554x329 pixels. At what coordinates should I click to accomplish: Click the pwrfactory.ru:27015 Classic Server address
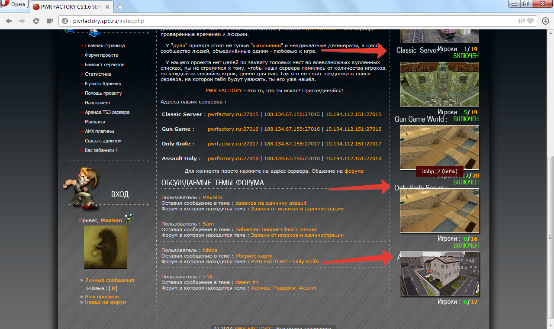coord(233,114)
